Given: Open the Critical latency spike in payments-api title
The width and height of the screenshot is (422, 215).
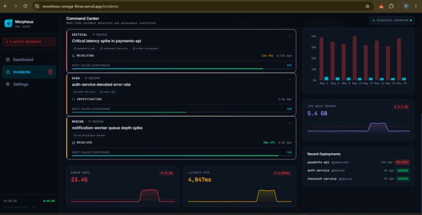Looking at the screenshot, I should click(107, 41).
